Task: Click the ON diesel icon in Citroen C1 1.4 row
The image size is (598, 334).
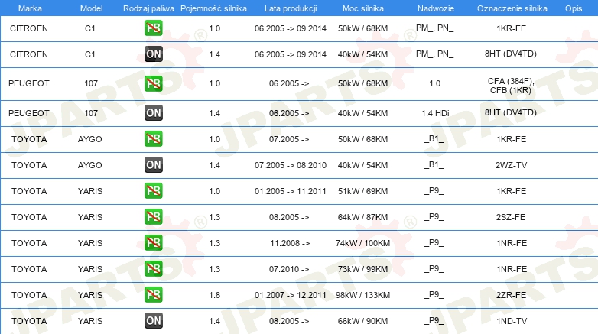Action: [153, 54]
